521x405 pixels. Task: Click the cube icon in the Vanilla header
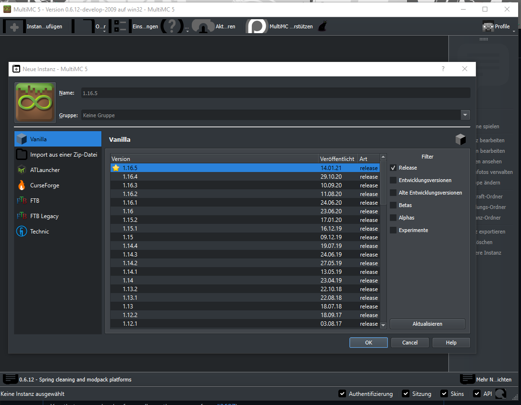click(460, 139)
